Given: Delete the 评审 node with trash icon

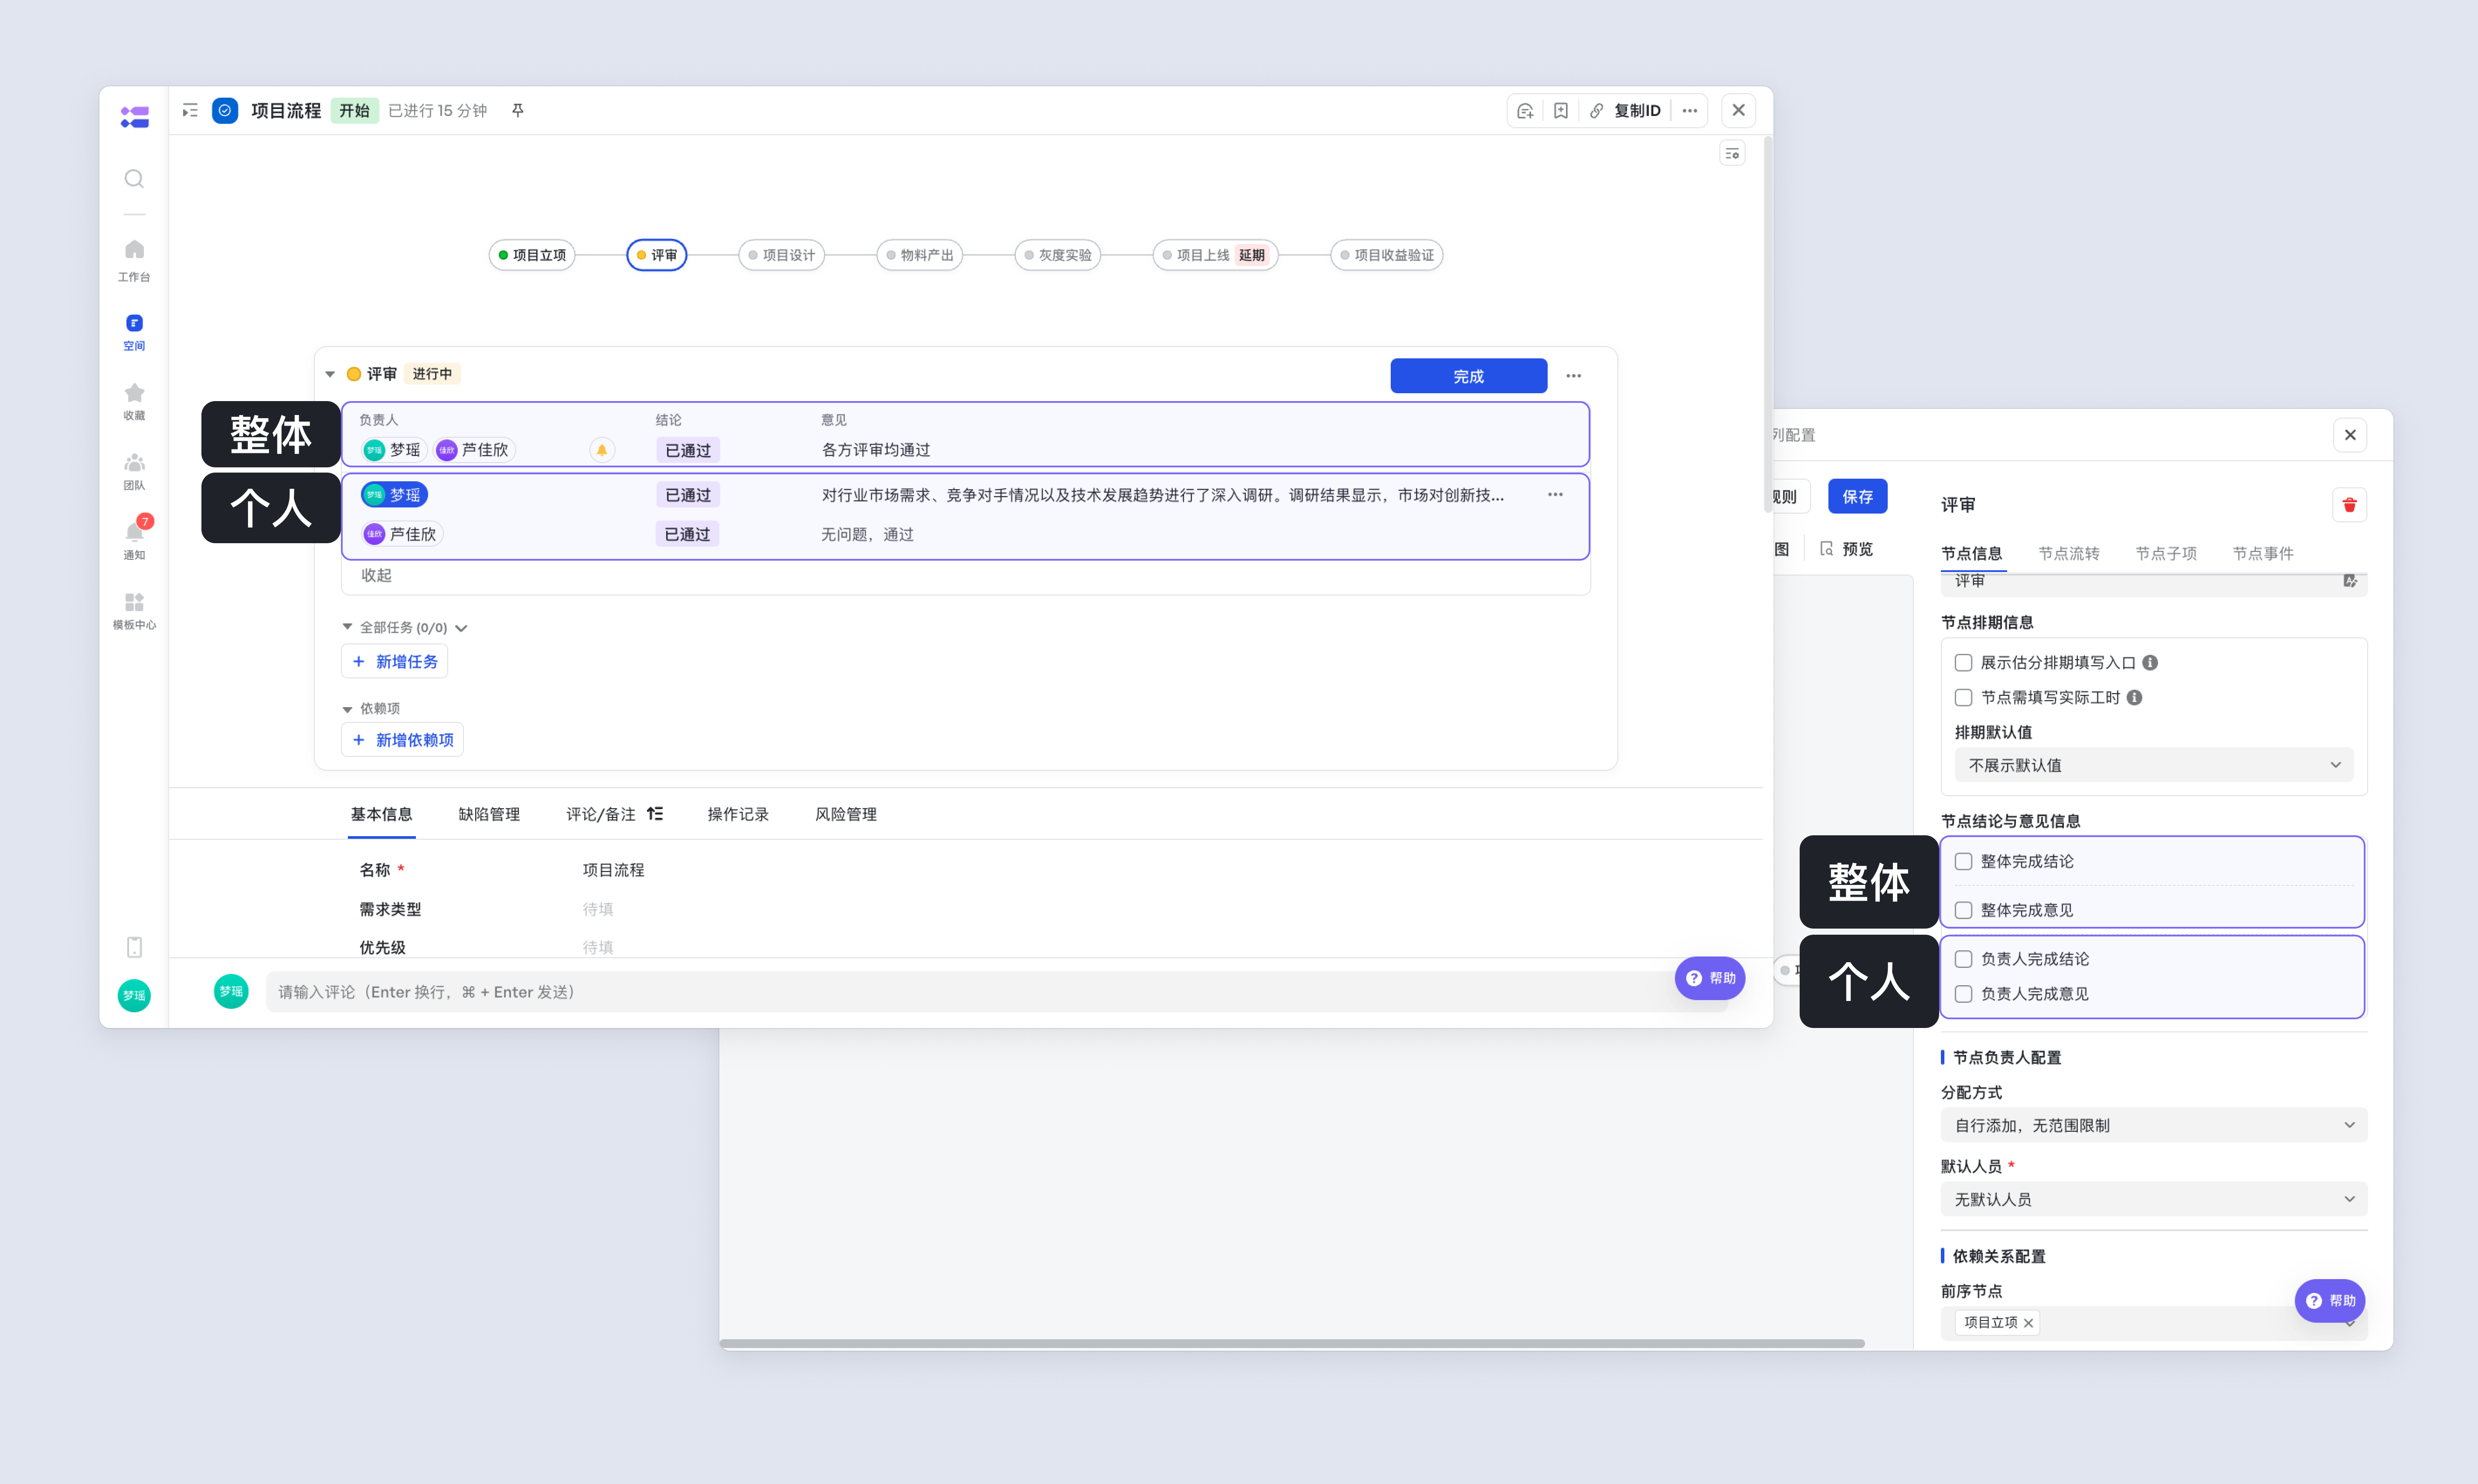Looking at the screenshot, I should click(2350, 505).
